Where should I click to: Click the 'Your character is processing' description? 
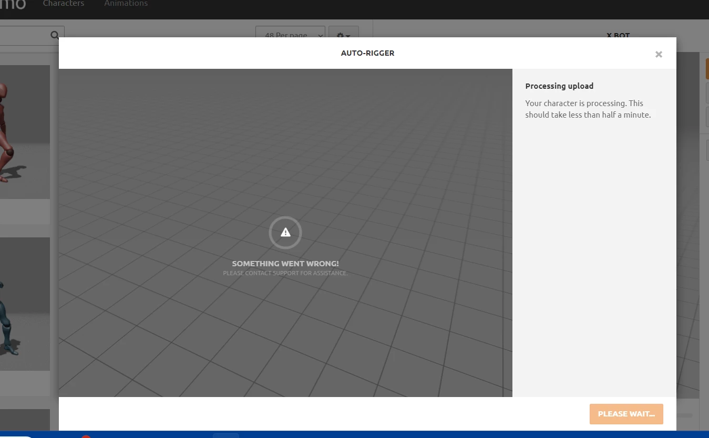coord(588,109)
